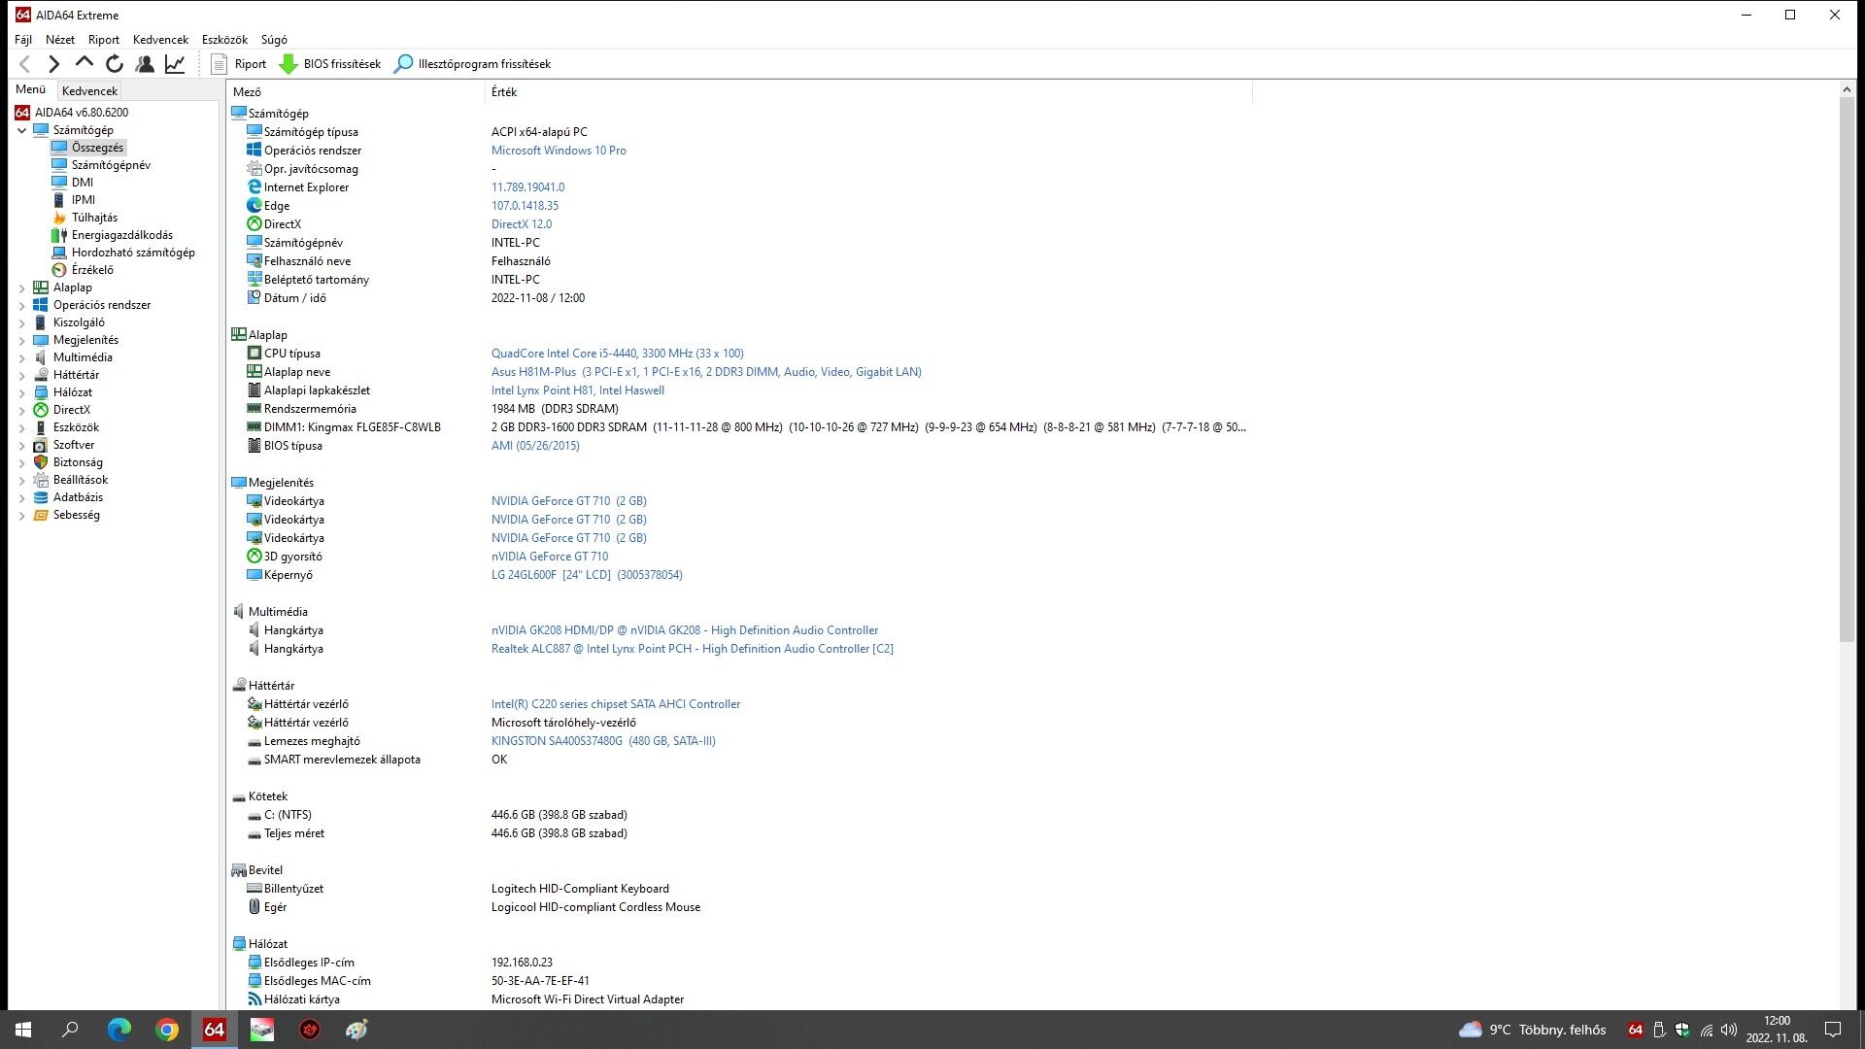Image resolution: width=1865 pixels, height=1049 pixels.
Task: Collapse the Számítógép tree node
Action: tap(22, 130)
